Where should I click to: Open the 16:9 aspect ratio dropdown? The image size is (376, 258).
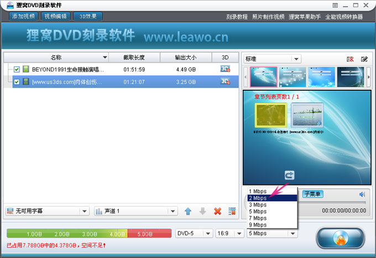tap(229, 233)
